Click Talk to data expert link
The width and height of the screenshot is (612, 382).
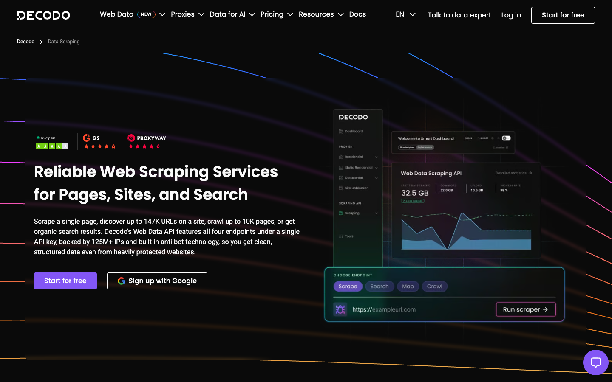pos(459,15)
